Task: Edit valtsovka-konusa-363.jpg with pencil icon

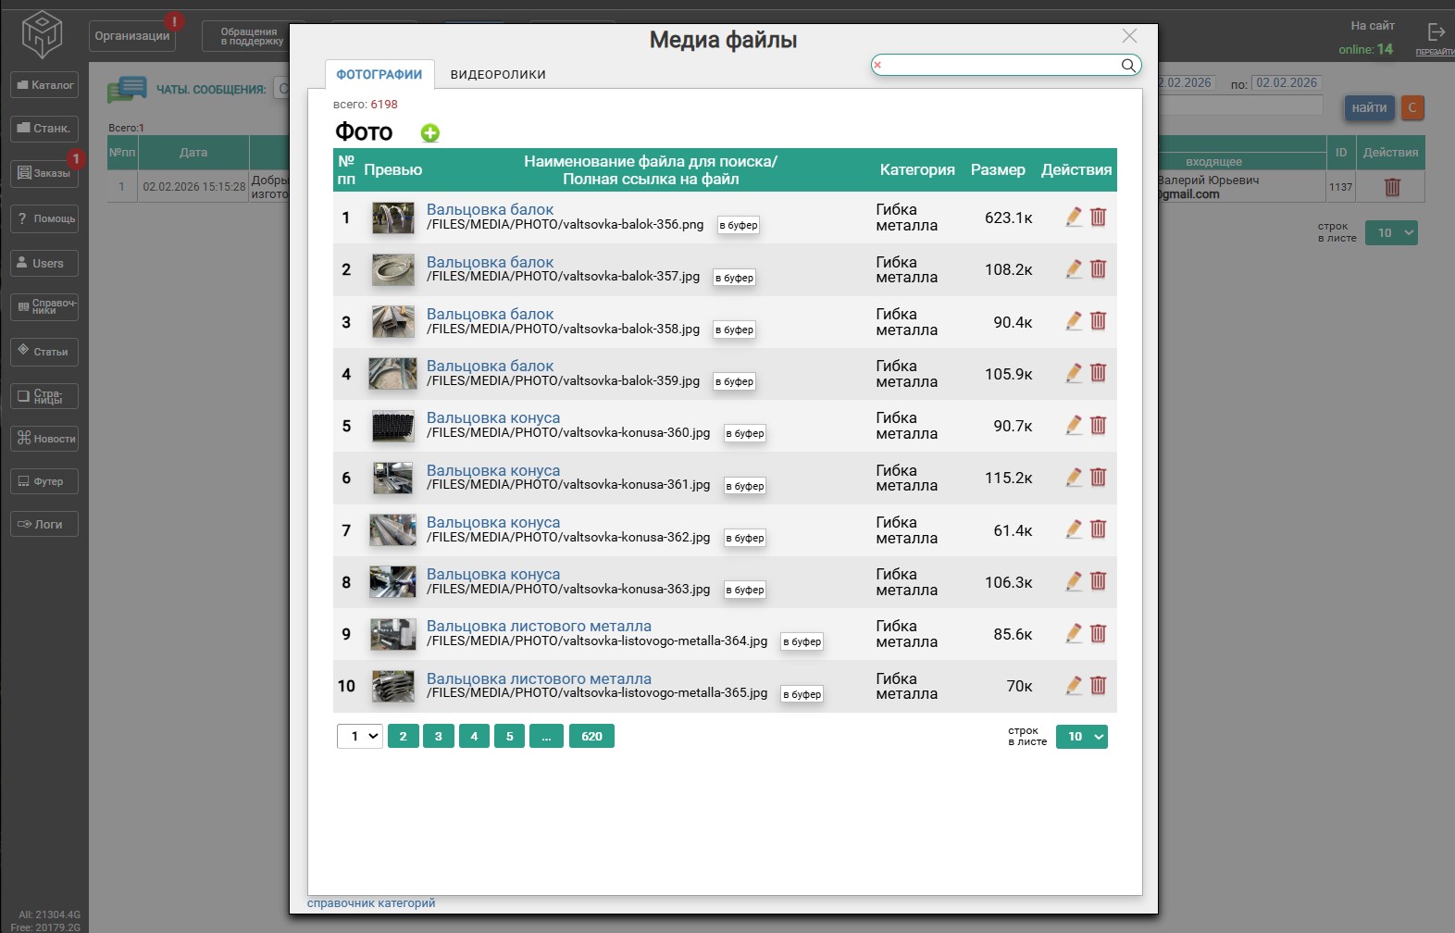Action: (1074, 581)
